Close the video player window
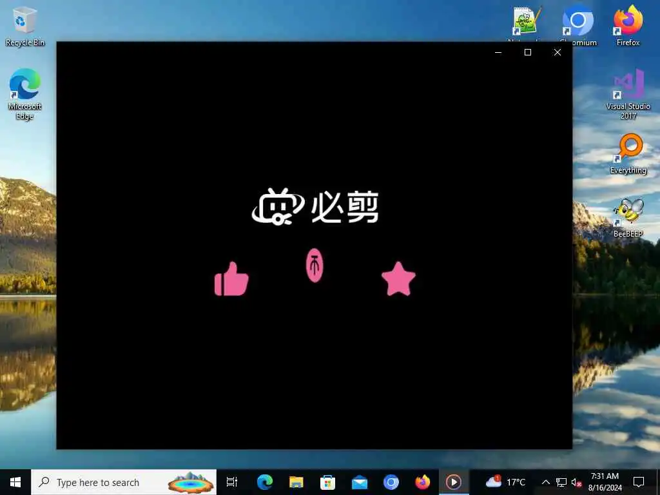Screen dimensions: 660x495 [558, 52]
